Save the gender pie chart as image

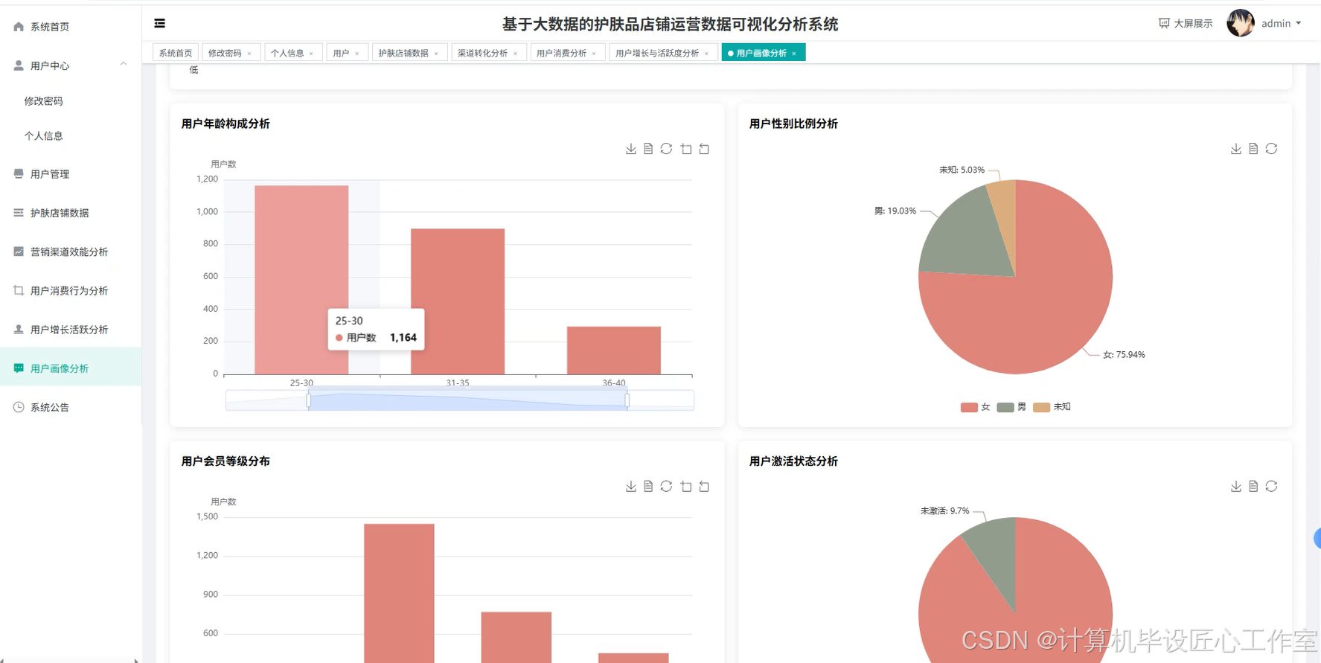(1236, 149)
